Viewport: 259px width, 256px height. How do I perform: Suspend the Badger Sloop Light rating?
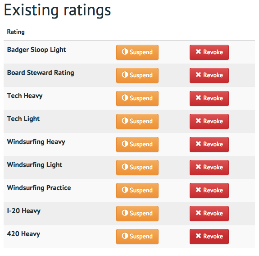pyautogui.click(x=137, y=52)
